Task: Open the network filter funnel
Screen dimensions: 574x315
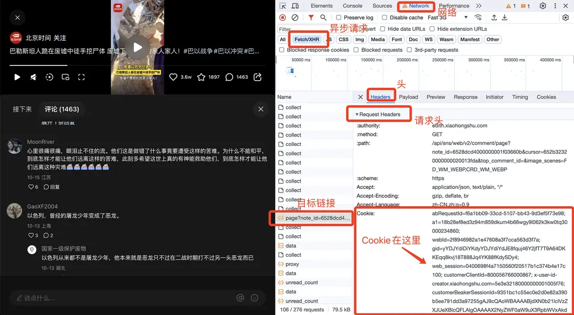Action: coord(311,17)
